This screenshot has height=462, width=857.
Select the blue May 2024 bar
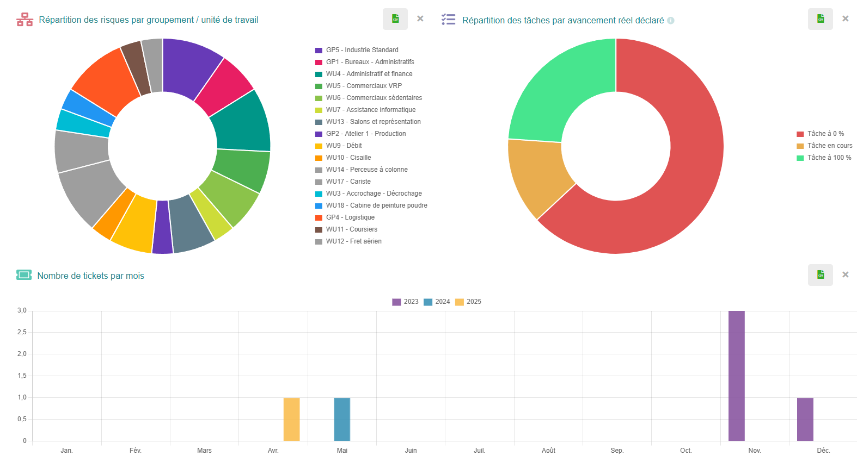pos(342,419)
